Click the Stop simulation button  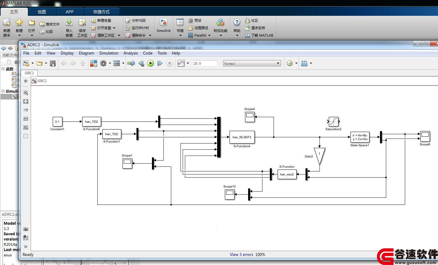(x=169, y=63)
